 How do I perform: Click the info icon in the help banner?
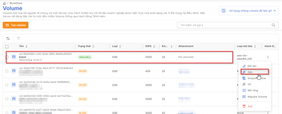223,11
